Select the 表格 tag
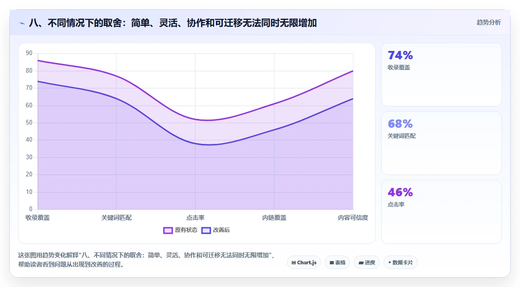 [x=337, y=262]
